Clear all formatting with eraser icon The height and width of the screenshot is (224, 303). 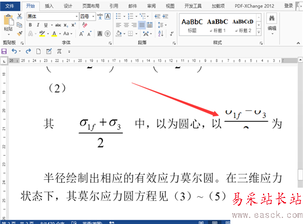85,25
